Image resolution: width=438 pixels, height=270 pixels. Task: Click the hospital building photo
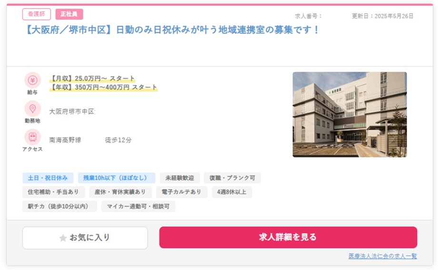(349, 114)
